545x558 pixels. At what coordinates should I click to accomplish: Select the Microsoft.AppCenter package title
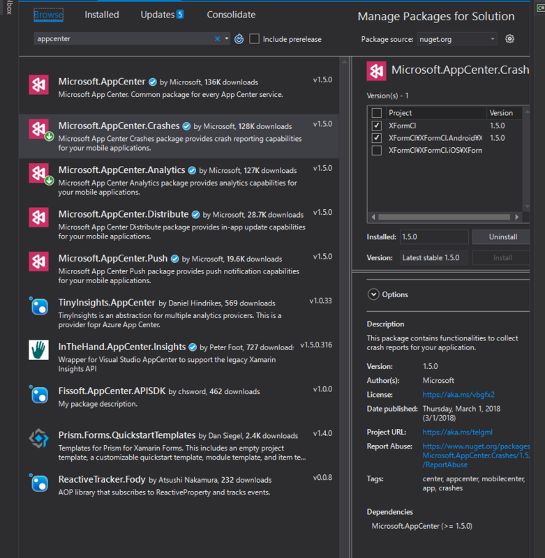point(102,82)
